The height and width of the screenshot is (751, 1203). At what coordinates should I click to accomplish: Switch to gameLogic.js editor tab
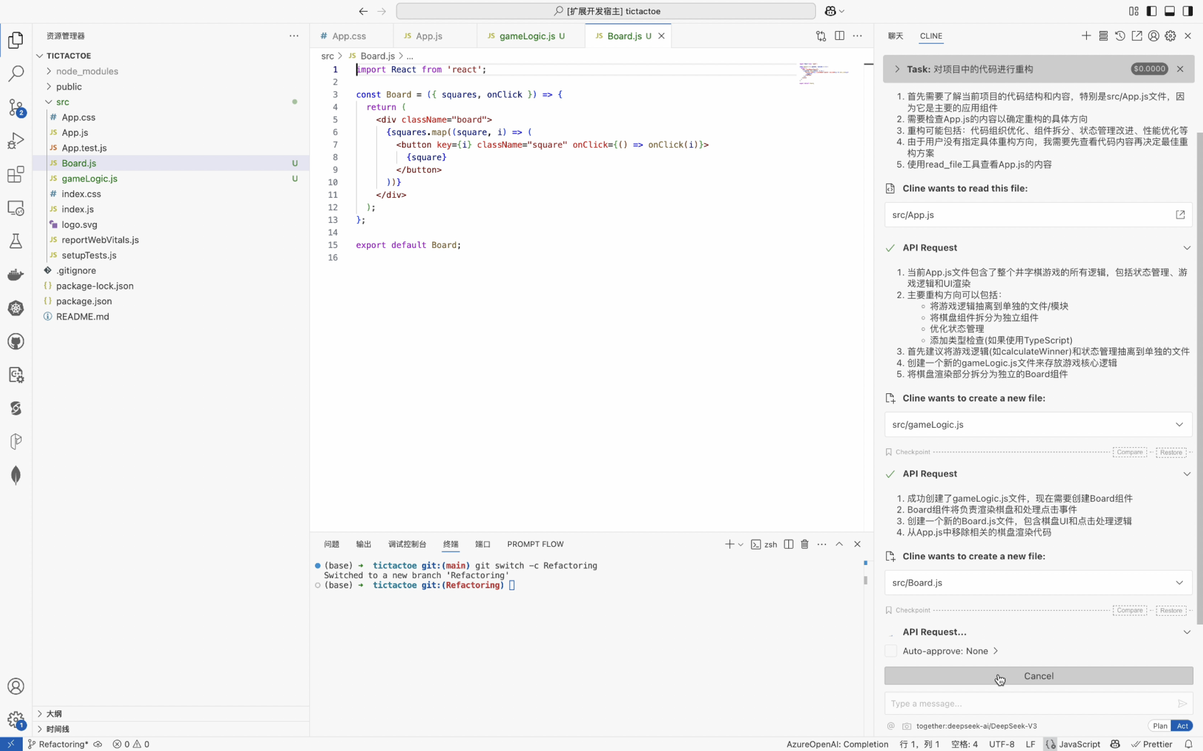coord(527,36)
